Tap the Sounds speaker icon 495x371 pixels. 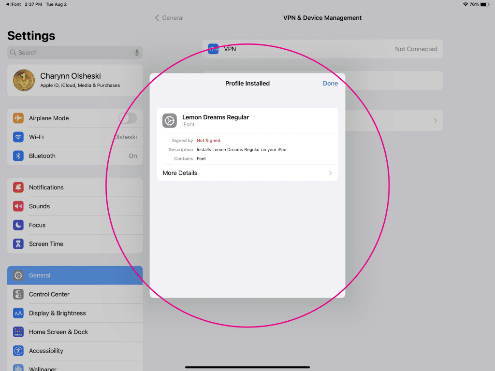pos(18,206)
